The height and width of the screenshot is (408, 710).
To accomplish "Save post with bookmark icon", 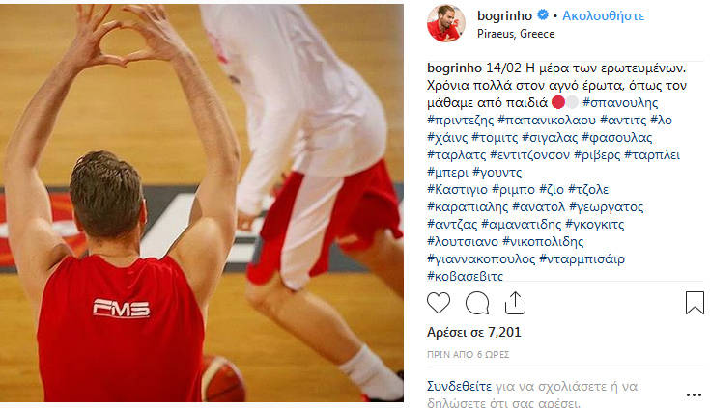I will pyautogui.click(x=695, y=303).
